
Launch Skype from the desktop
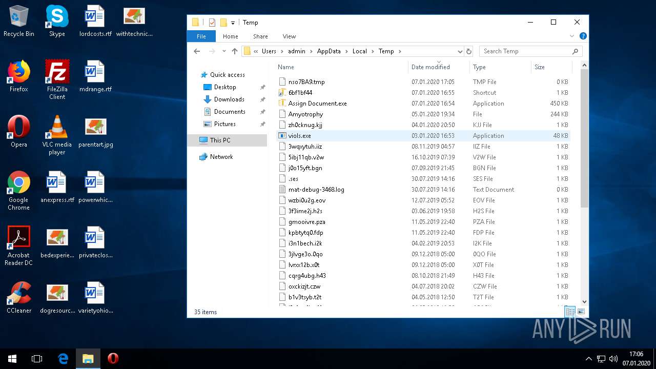(x=57, y=22)
